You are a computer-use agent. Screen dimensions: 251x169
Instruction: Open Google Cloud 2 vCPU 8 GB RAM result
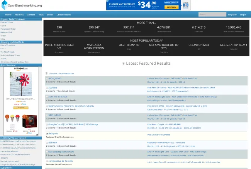coord(73,124)
